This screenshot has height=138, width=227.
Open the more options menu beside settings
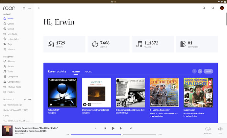point(30,8)
